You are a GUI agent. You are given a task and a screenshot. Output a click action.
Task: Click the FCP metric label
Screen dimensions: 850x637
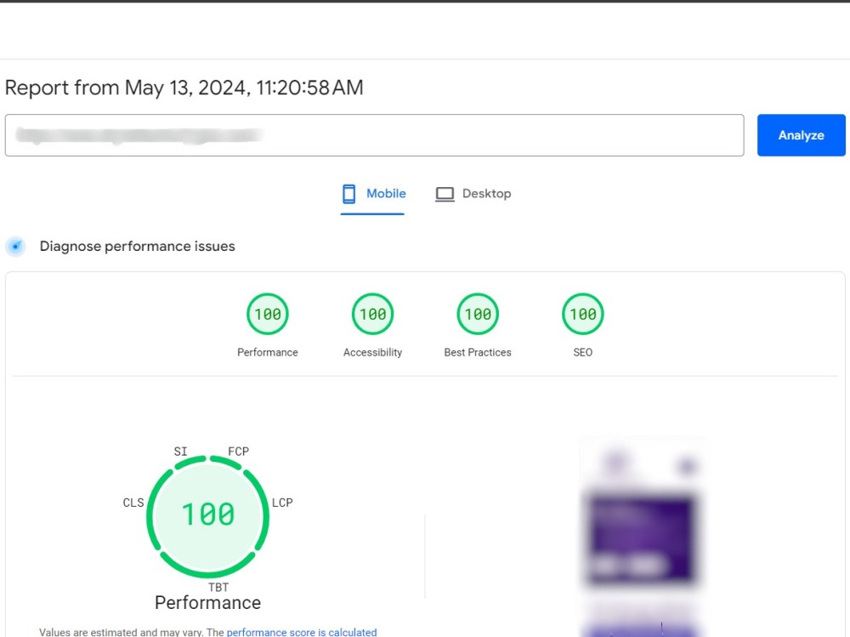click(239, 452)
